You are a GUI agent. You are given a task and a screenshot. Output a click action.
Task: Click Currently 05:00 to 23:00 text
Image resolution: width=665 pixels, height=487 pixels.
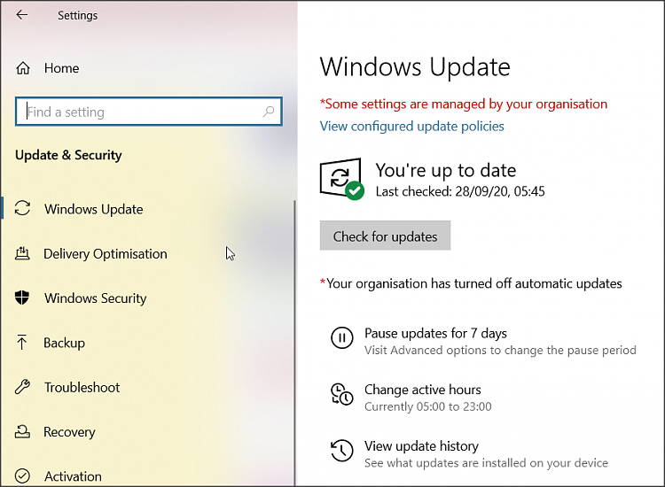click(428, 406)
